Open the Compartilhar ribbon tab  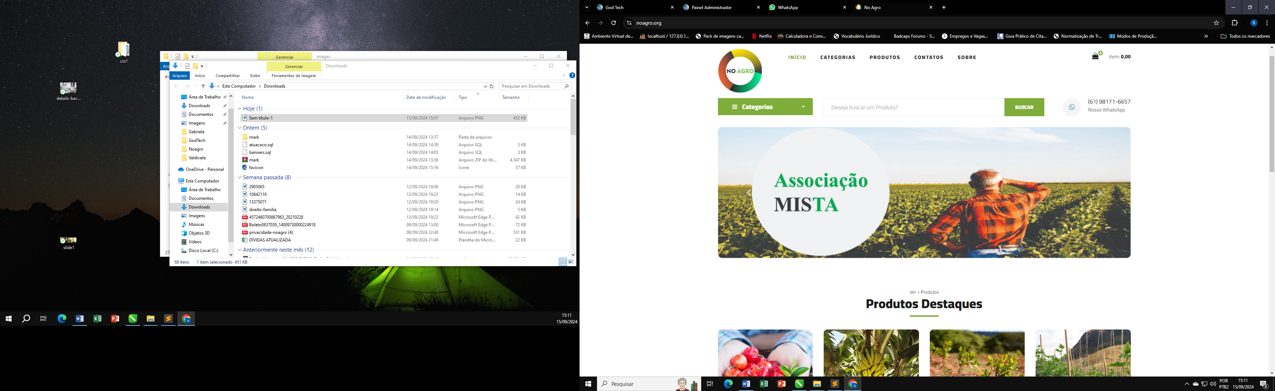[228, 76]
